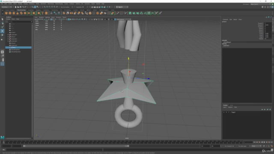Click the Outliner search field
Screen dimensions: 274x154
20,22
